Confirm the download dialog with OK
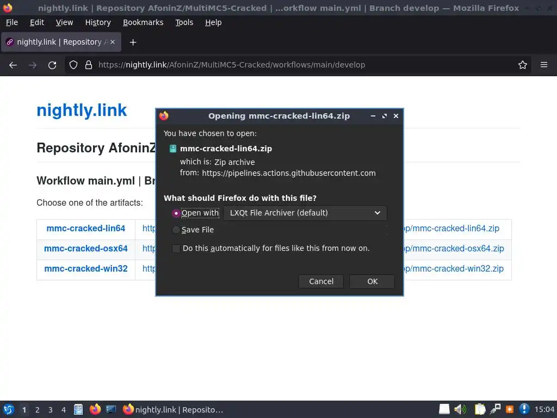 pos(372,281)
